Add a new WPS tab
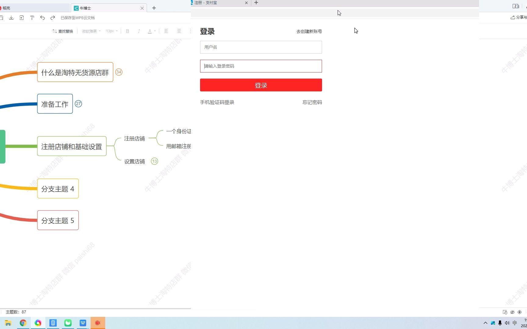527x329 pixels. coord(154,8)
